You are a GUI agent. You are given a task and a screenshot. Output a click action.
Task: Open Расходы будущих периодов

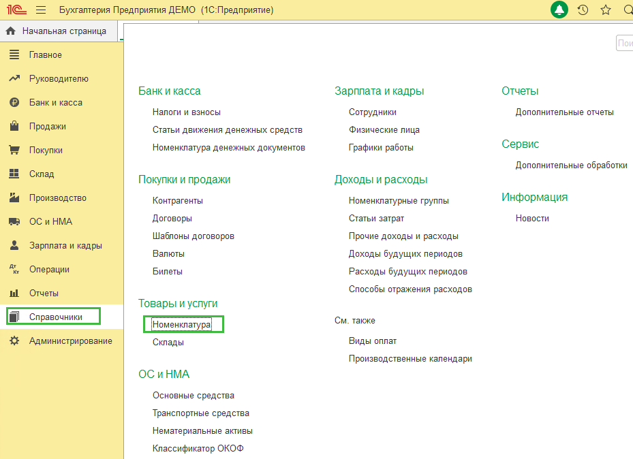[408, 272]
